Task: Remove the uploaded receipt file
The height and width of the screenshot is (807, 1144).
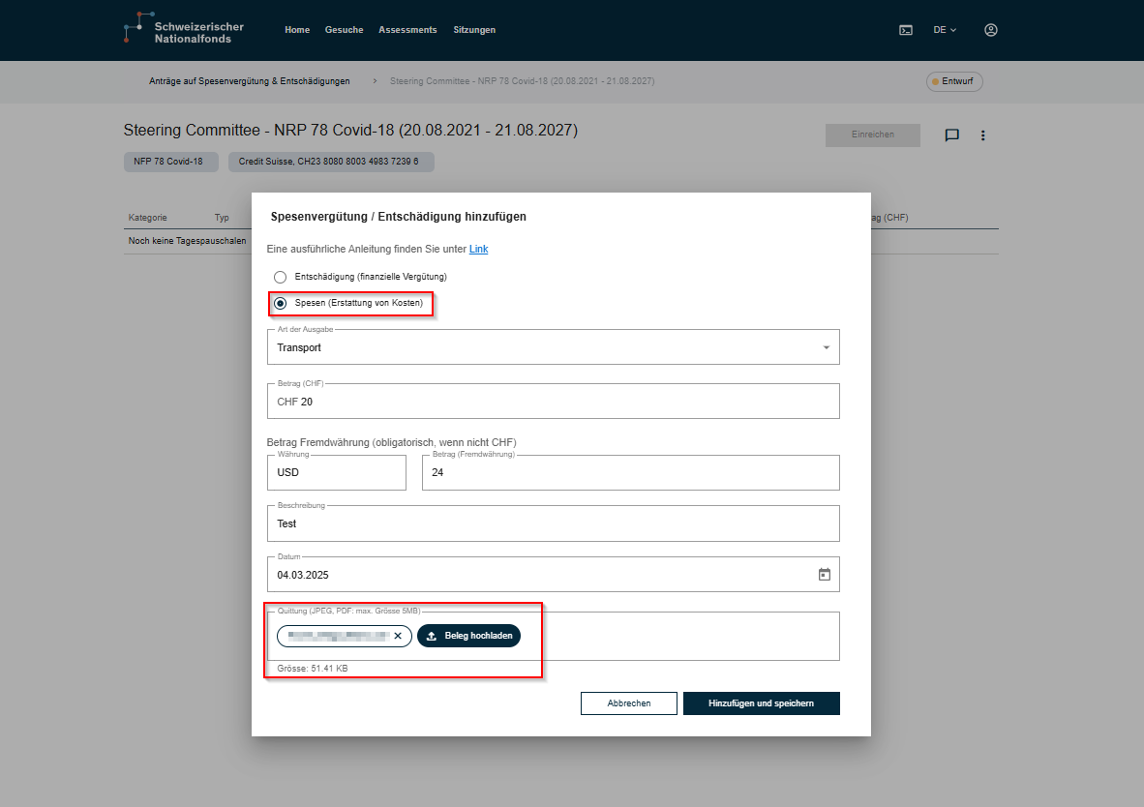Action: [x=397, y=636]
